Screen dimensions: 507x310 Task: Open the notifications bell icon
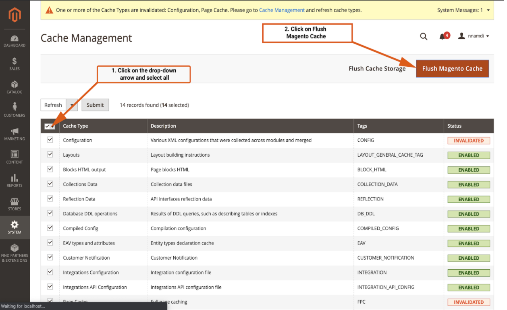click(x=442, y=37)
